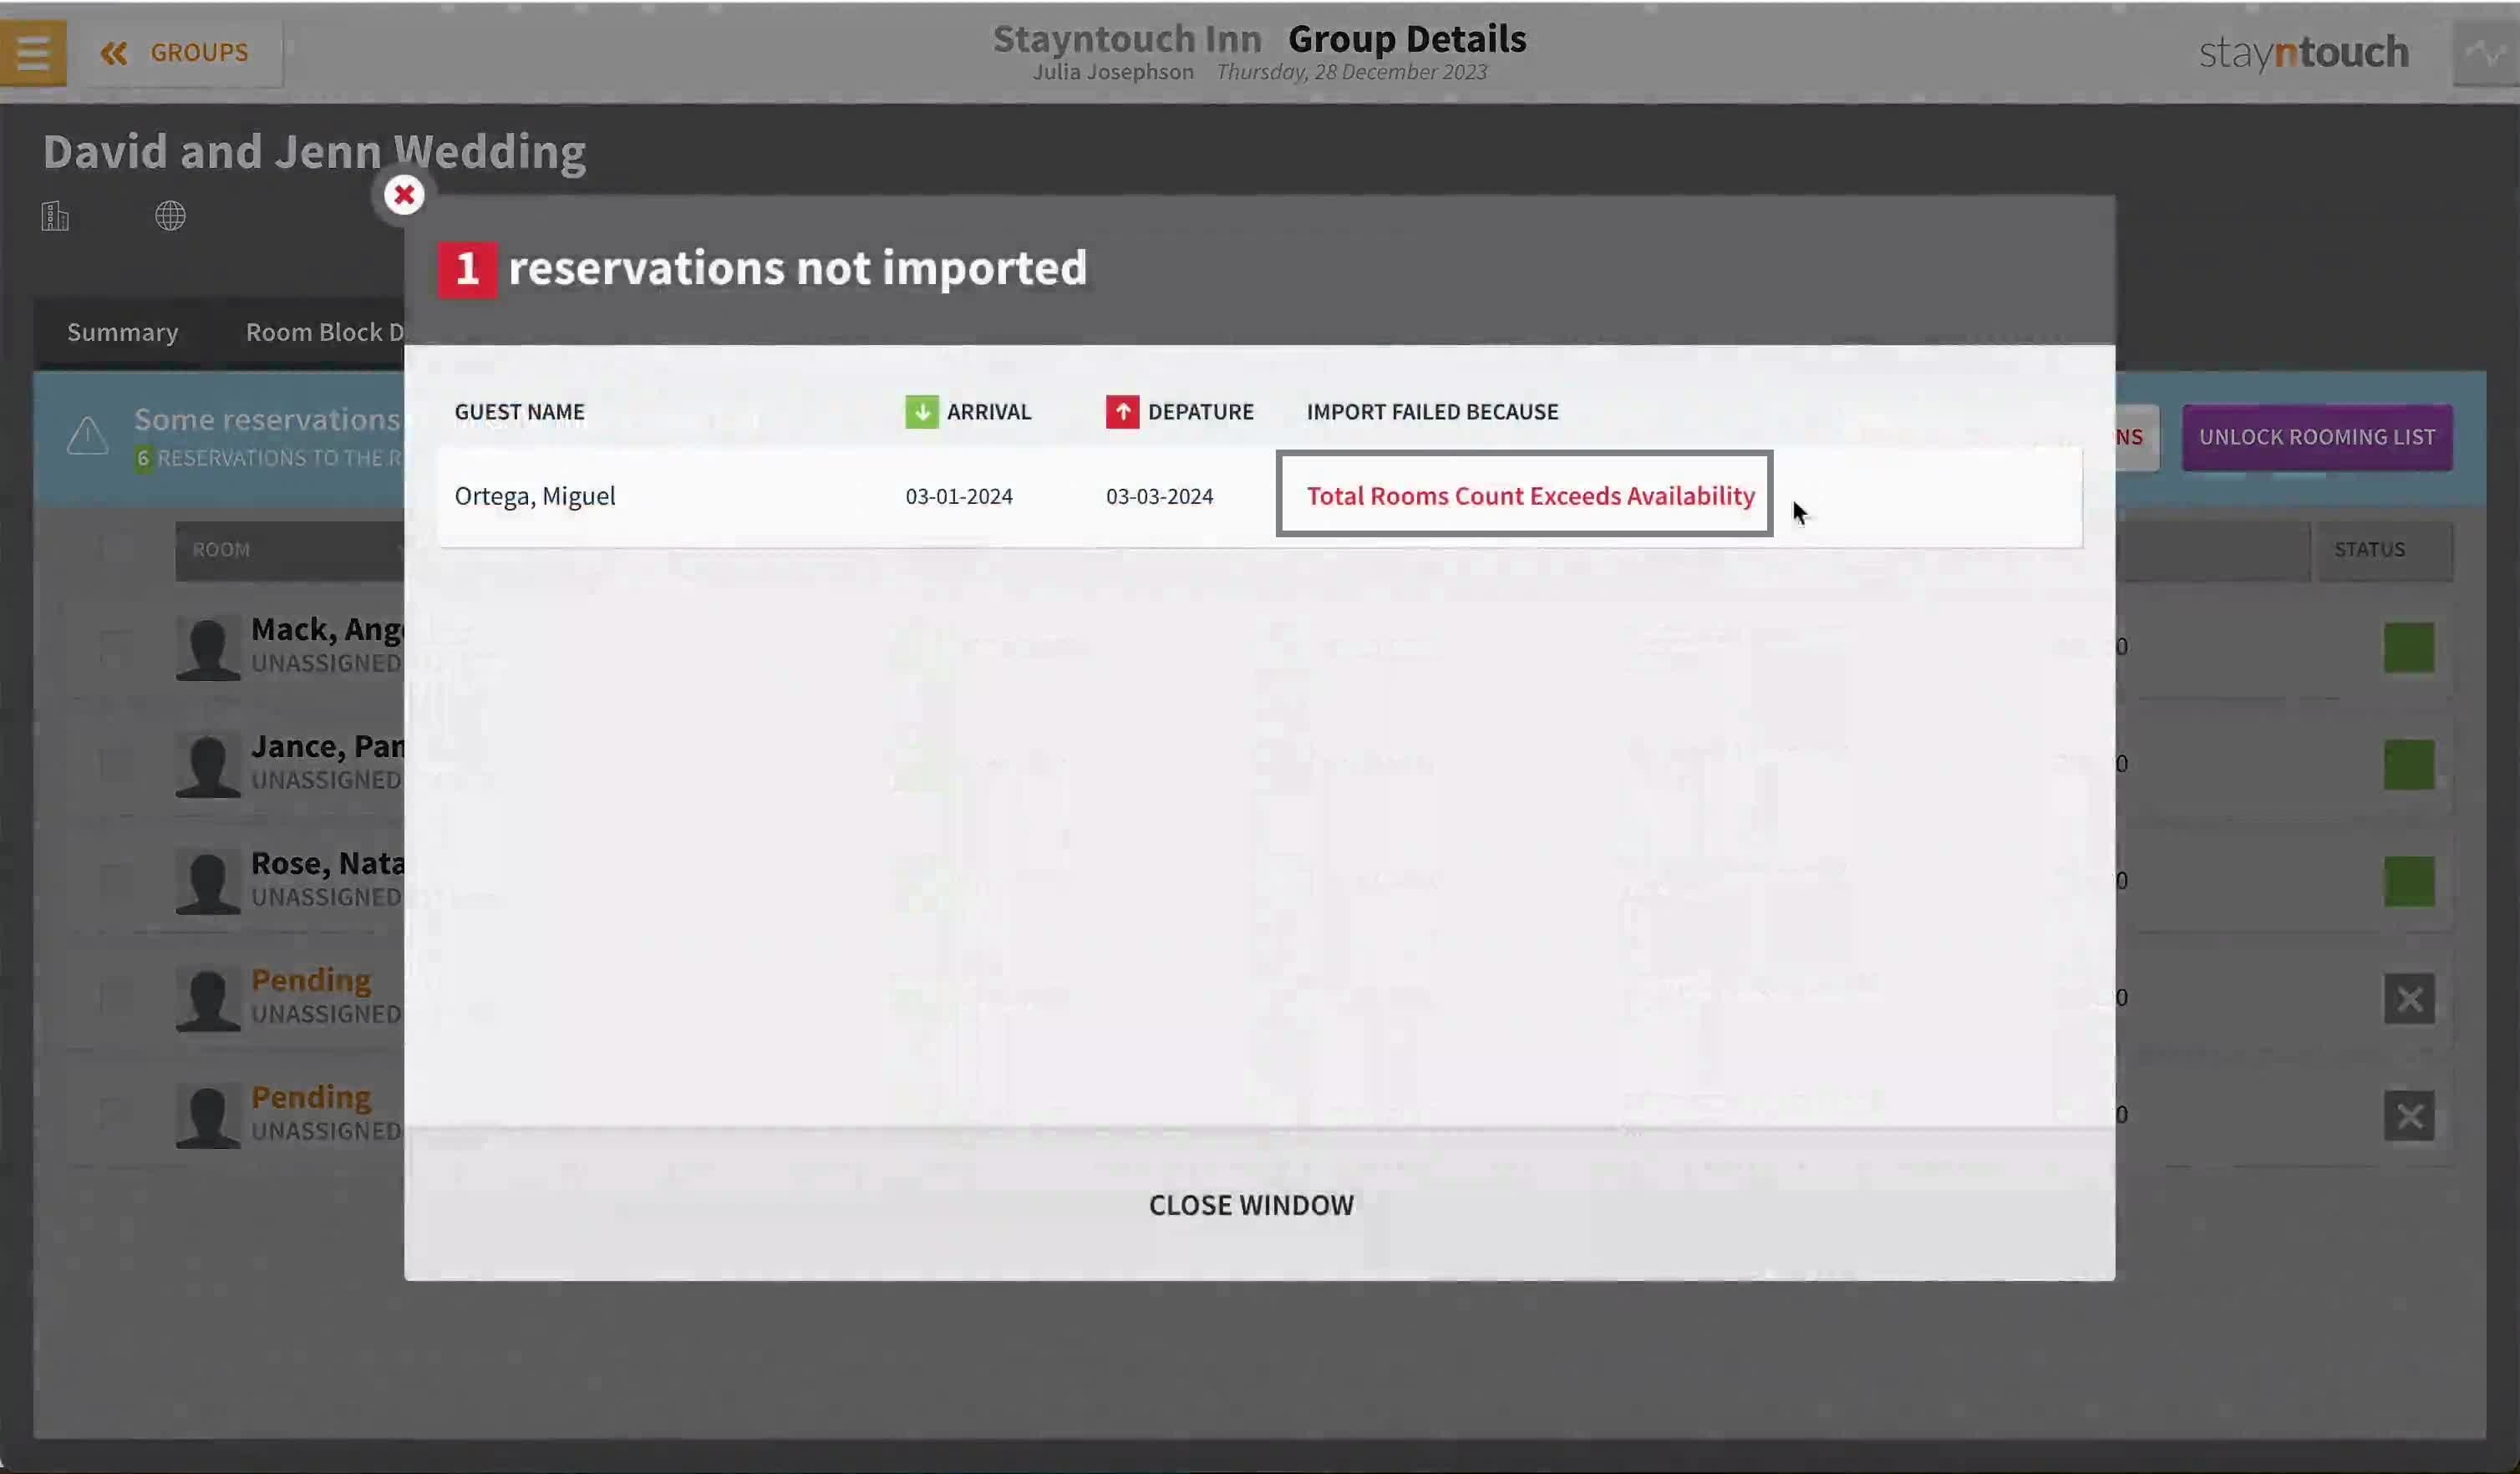
Task: Toggle checkbox for first Pending row
Action: tap(116, 999)
